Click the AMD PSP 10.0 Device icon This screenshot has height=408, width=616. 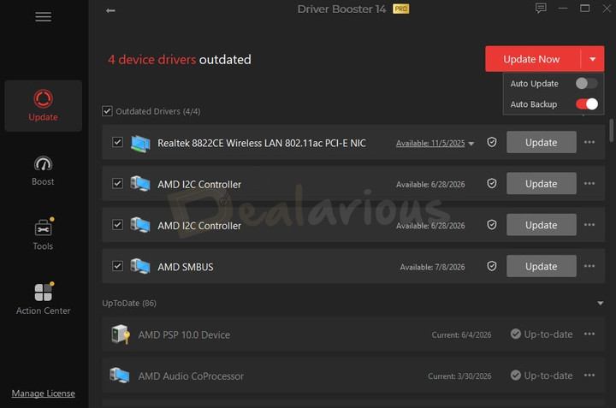click(x=121, y=334)
